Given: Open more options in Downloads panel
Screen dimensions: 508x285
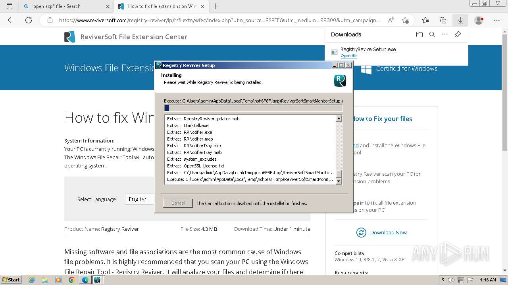Looking at the screenshot, I should point(445,34).
